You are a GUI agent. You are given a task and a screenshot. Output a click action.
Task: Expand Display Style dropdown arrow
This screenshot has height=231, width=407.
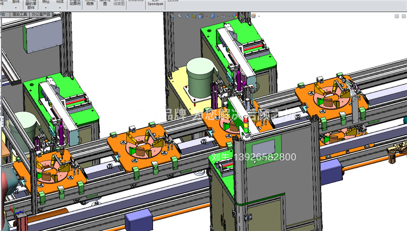(218, 16)
